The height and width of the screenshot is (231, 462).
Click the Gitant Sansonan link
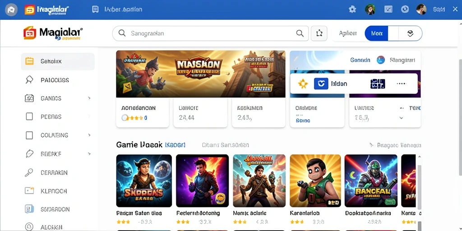(x=226, y=145)
